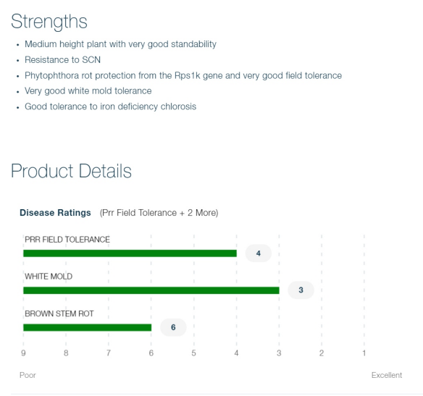This screenshot has width=423, height=396.
Task: Click the White Mold rating badge showing 3
Action: [301, 290]
